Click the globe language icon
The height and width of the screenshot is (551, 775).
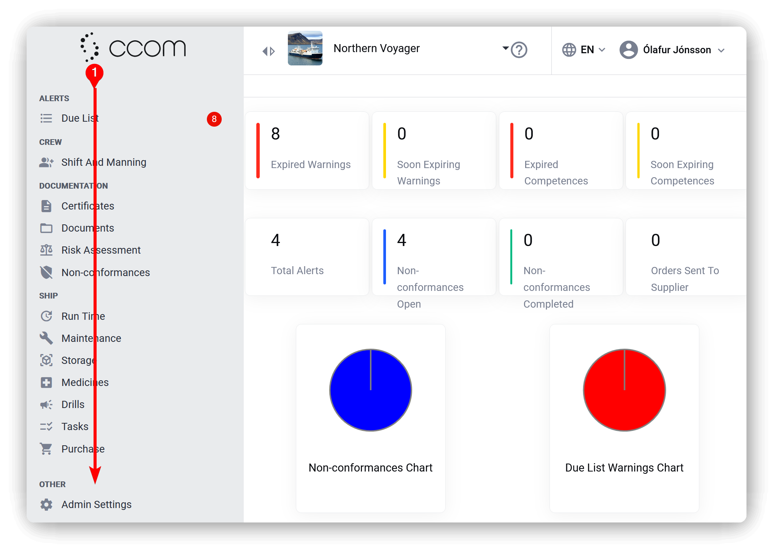pos(569,50)
